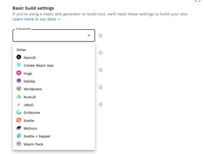Choose Create React App from list
This screenshot has height=154, width=204.
click(x=38, y=65)
